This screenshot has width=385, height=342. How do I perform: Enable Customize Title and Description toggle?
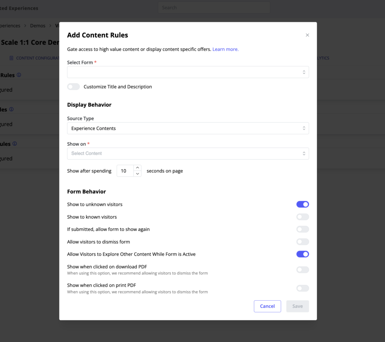73,87
